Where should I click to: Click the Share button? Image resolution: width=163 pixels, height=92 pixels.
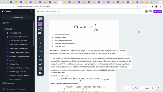[157, 11]
